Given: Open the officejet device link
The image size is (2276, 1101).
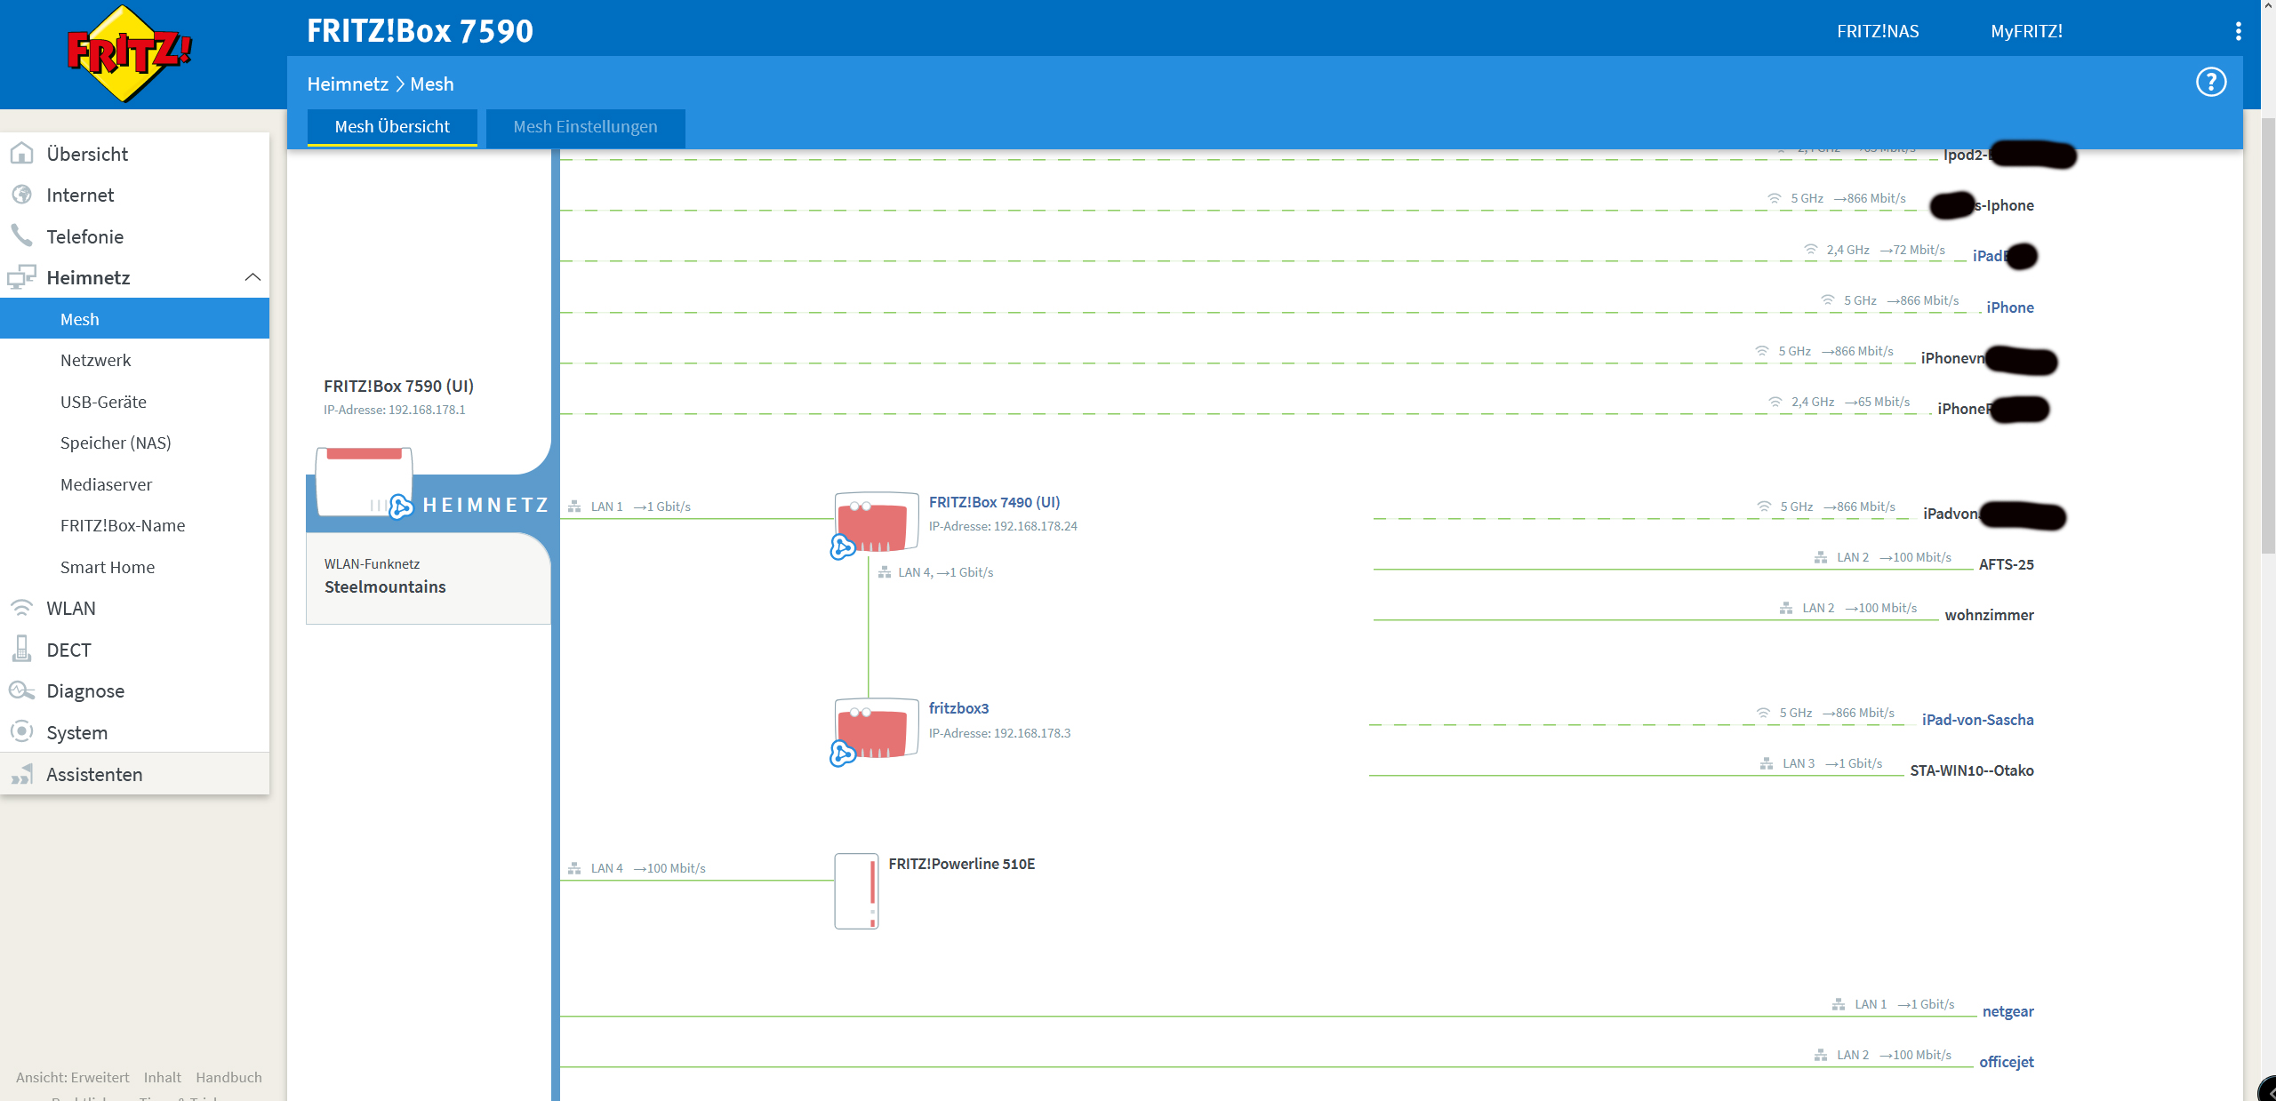Looking at the screenshot, I should (x=2007, y=1062).
